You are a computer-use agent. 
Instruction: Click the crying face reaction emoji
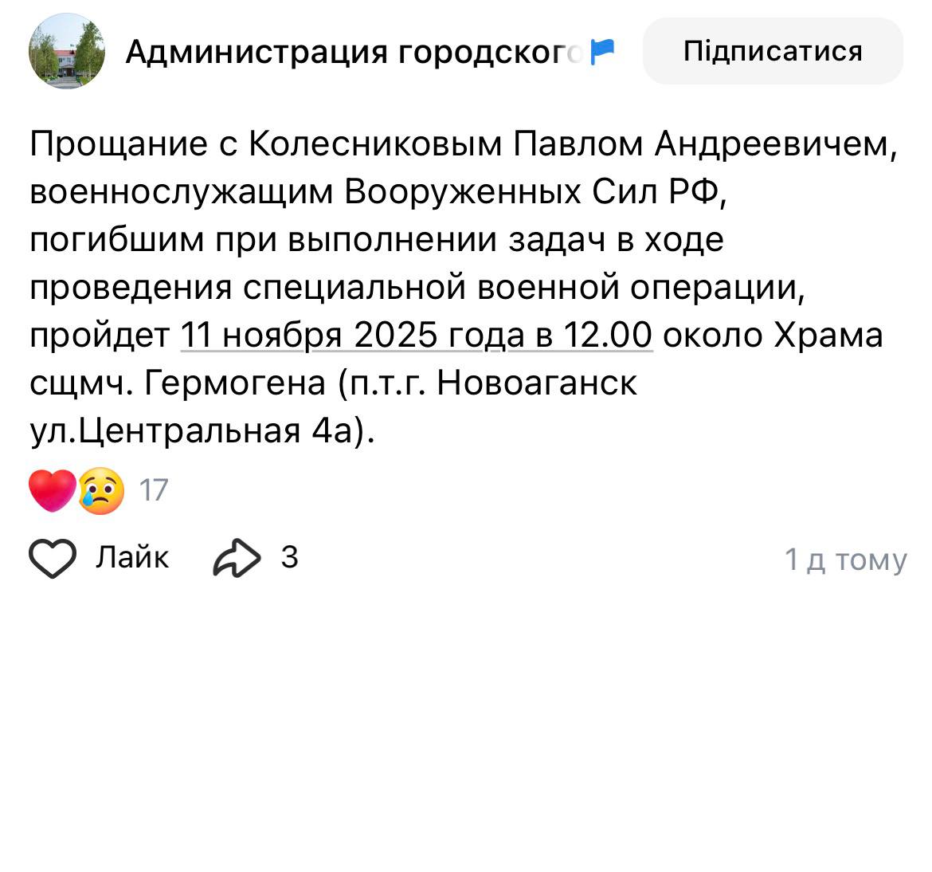(x=101, y=490)
